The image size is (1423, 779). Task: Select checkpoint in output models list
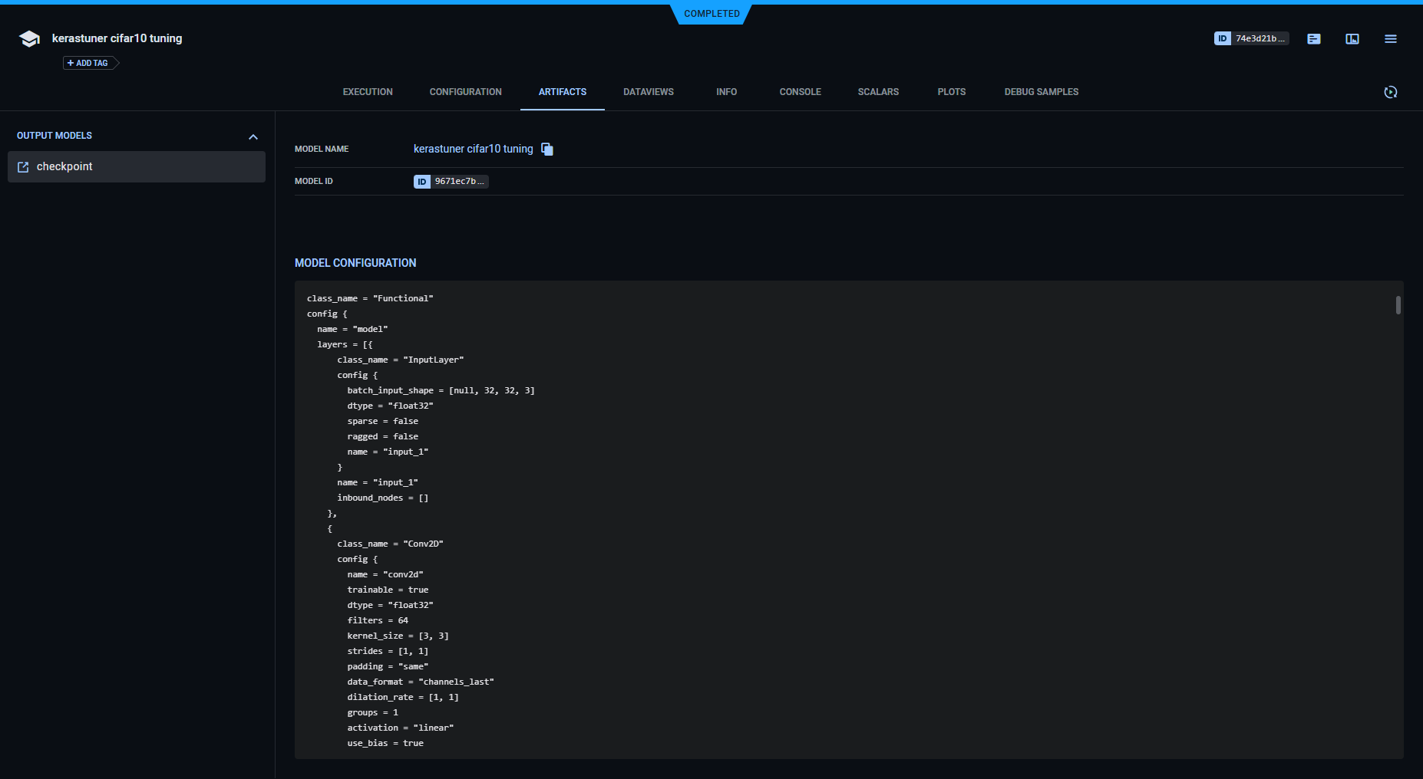[64, 167]
